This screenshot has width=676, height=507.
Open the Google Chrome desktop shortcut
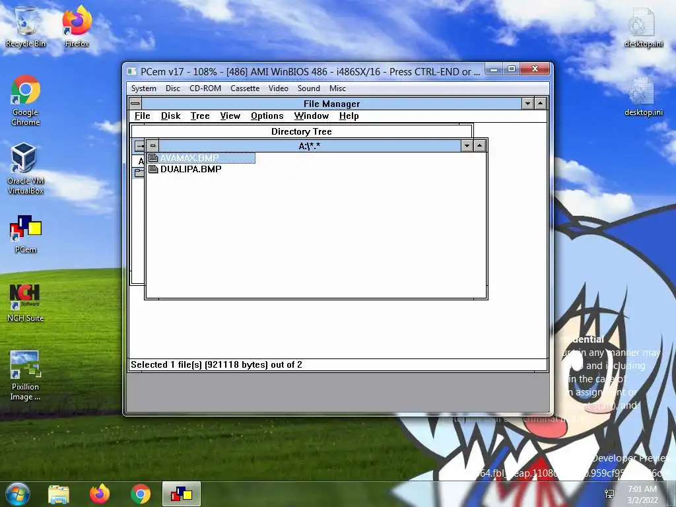click(x=26, y=100)
